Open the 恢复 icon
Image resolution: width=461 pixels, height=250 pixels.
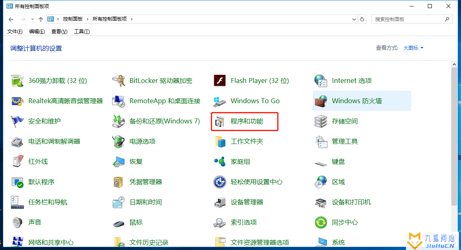tap(119, 162)
